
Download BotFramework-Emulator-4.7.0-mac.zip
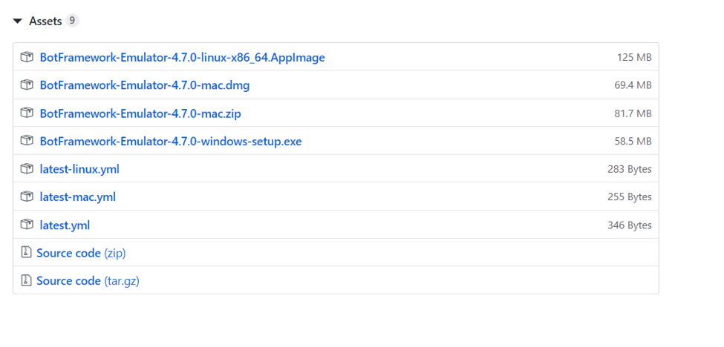[x=140, y=113]
